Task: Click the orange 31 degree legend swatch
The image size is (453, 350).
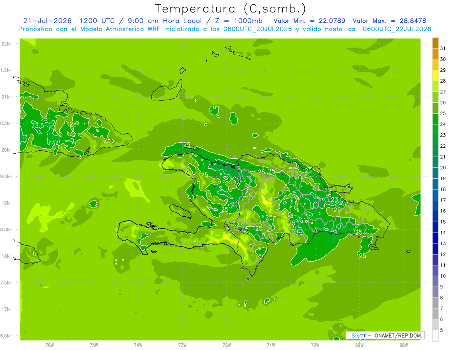Action: pyautogui.click(x=435, y=43)
